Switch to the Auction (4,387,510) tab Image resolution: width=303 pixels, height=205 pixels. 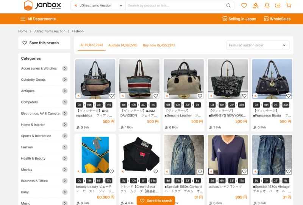tap(123, 45)
